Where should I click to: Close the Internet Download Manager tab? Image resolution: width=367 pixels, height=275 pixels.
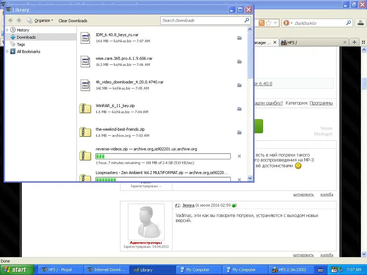pos(275,42)
